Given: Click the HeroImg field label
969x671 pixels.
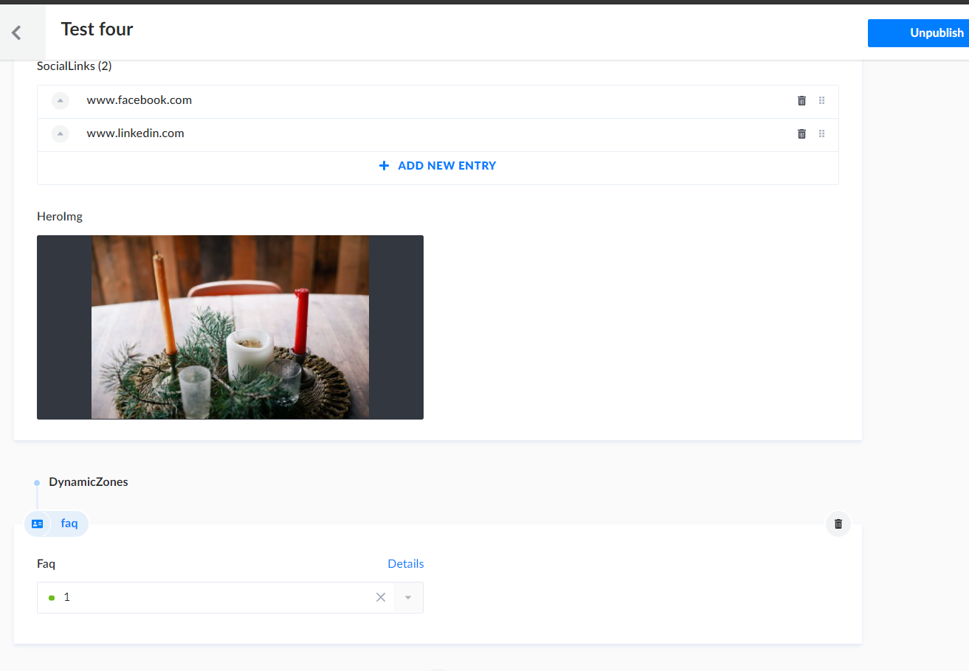Looking at the screenshot, I should click(x=60, y=216).
